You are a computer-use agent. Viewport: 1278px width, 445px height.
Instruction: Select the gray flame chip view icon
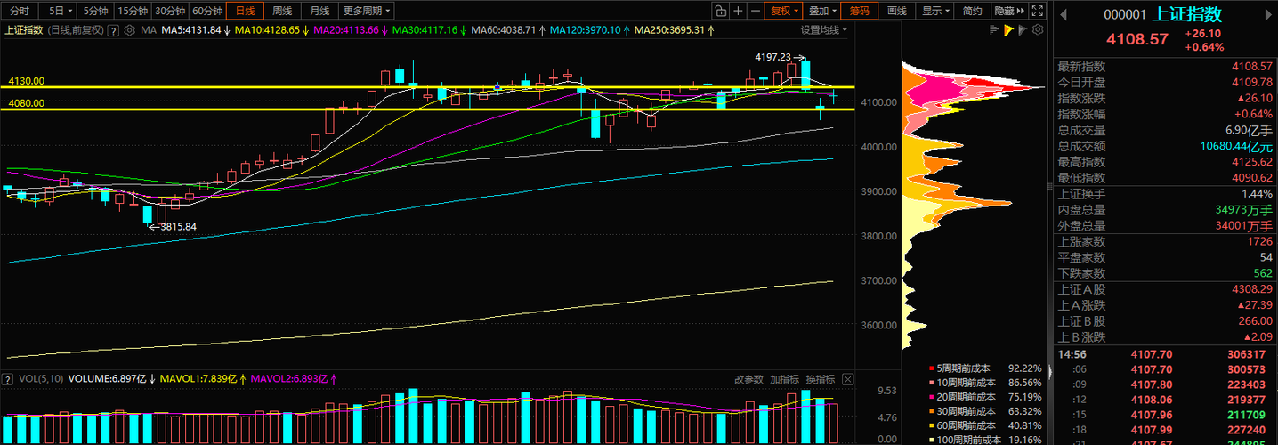1022,30
